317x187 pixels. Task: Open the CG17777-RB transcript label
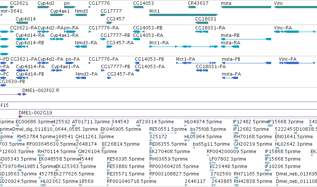coord(115,35)
